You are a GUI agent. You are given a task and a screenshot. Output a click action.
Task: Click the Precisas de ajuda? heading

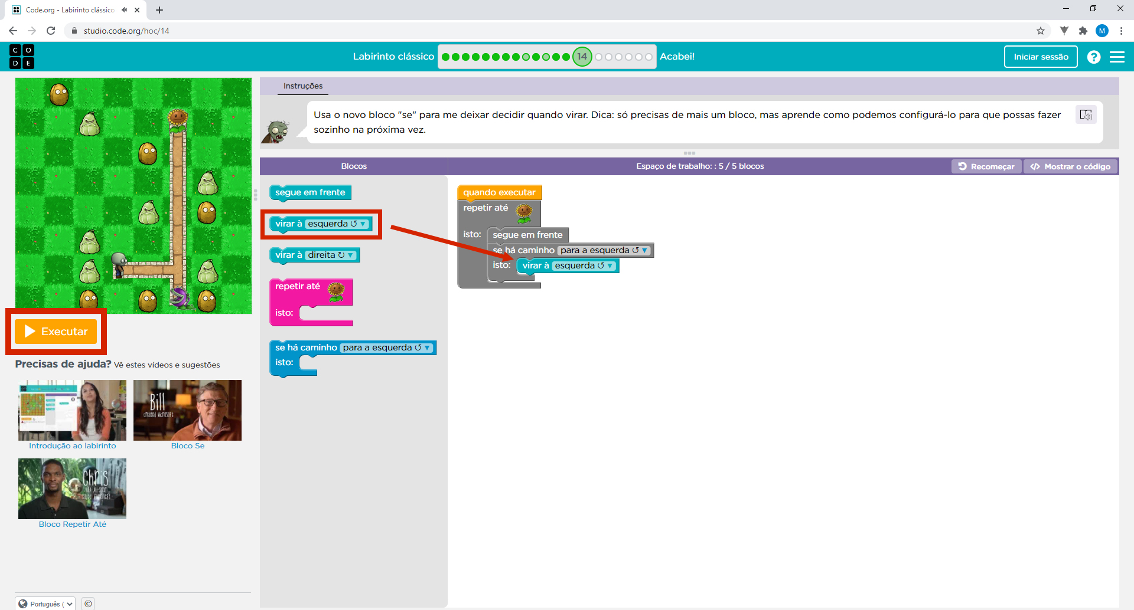63,364
